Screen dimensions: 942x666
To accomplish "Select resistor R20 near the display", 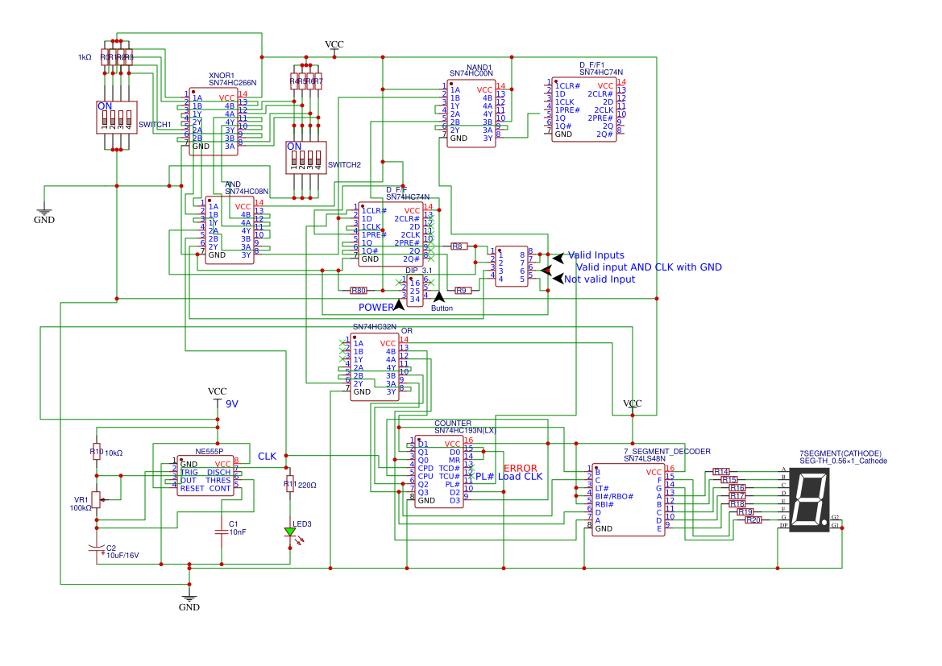I will [x=753, y=520].
